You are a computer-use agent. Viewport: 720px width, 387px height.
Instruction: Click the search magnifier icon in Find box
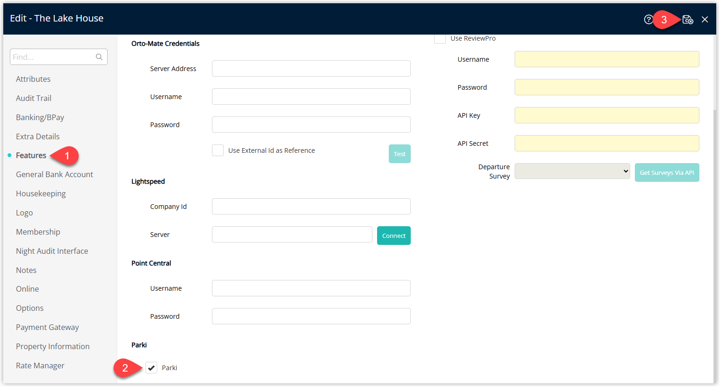pyautogui.click(x=99, y=57)
